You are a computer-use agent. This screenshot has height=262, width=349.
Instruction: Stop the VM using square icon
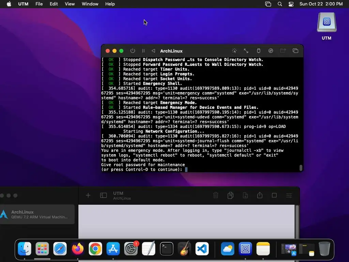[274, 195]
